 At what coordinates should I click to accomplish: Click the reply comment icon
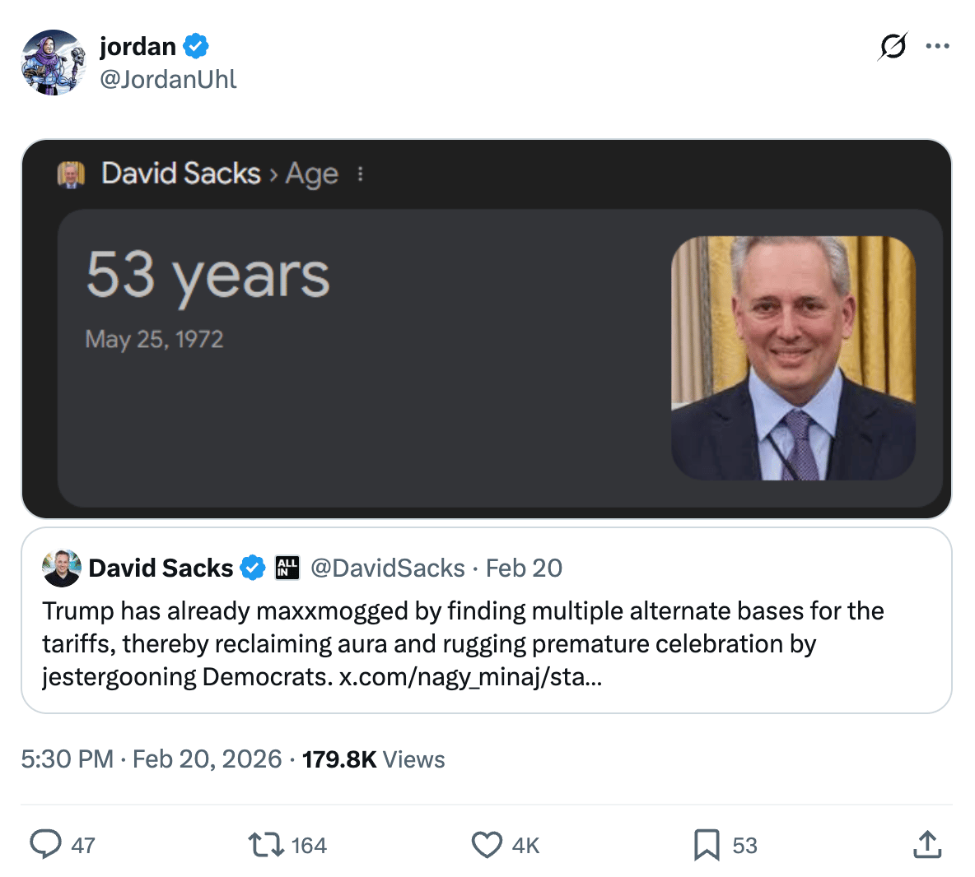(46, 844)
